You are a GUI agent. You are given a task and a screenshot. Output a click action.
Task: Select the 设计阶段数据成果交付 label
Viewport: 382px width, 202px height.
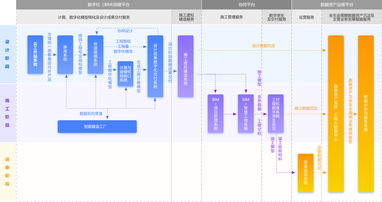point(170,63)
